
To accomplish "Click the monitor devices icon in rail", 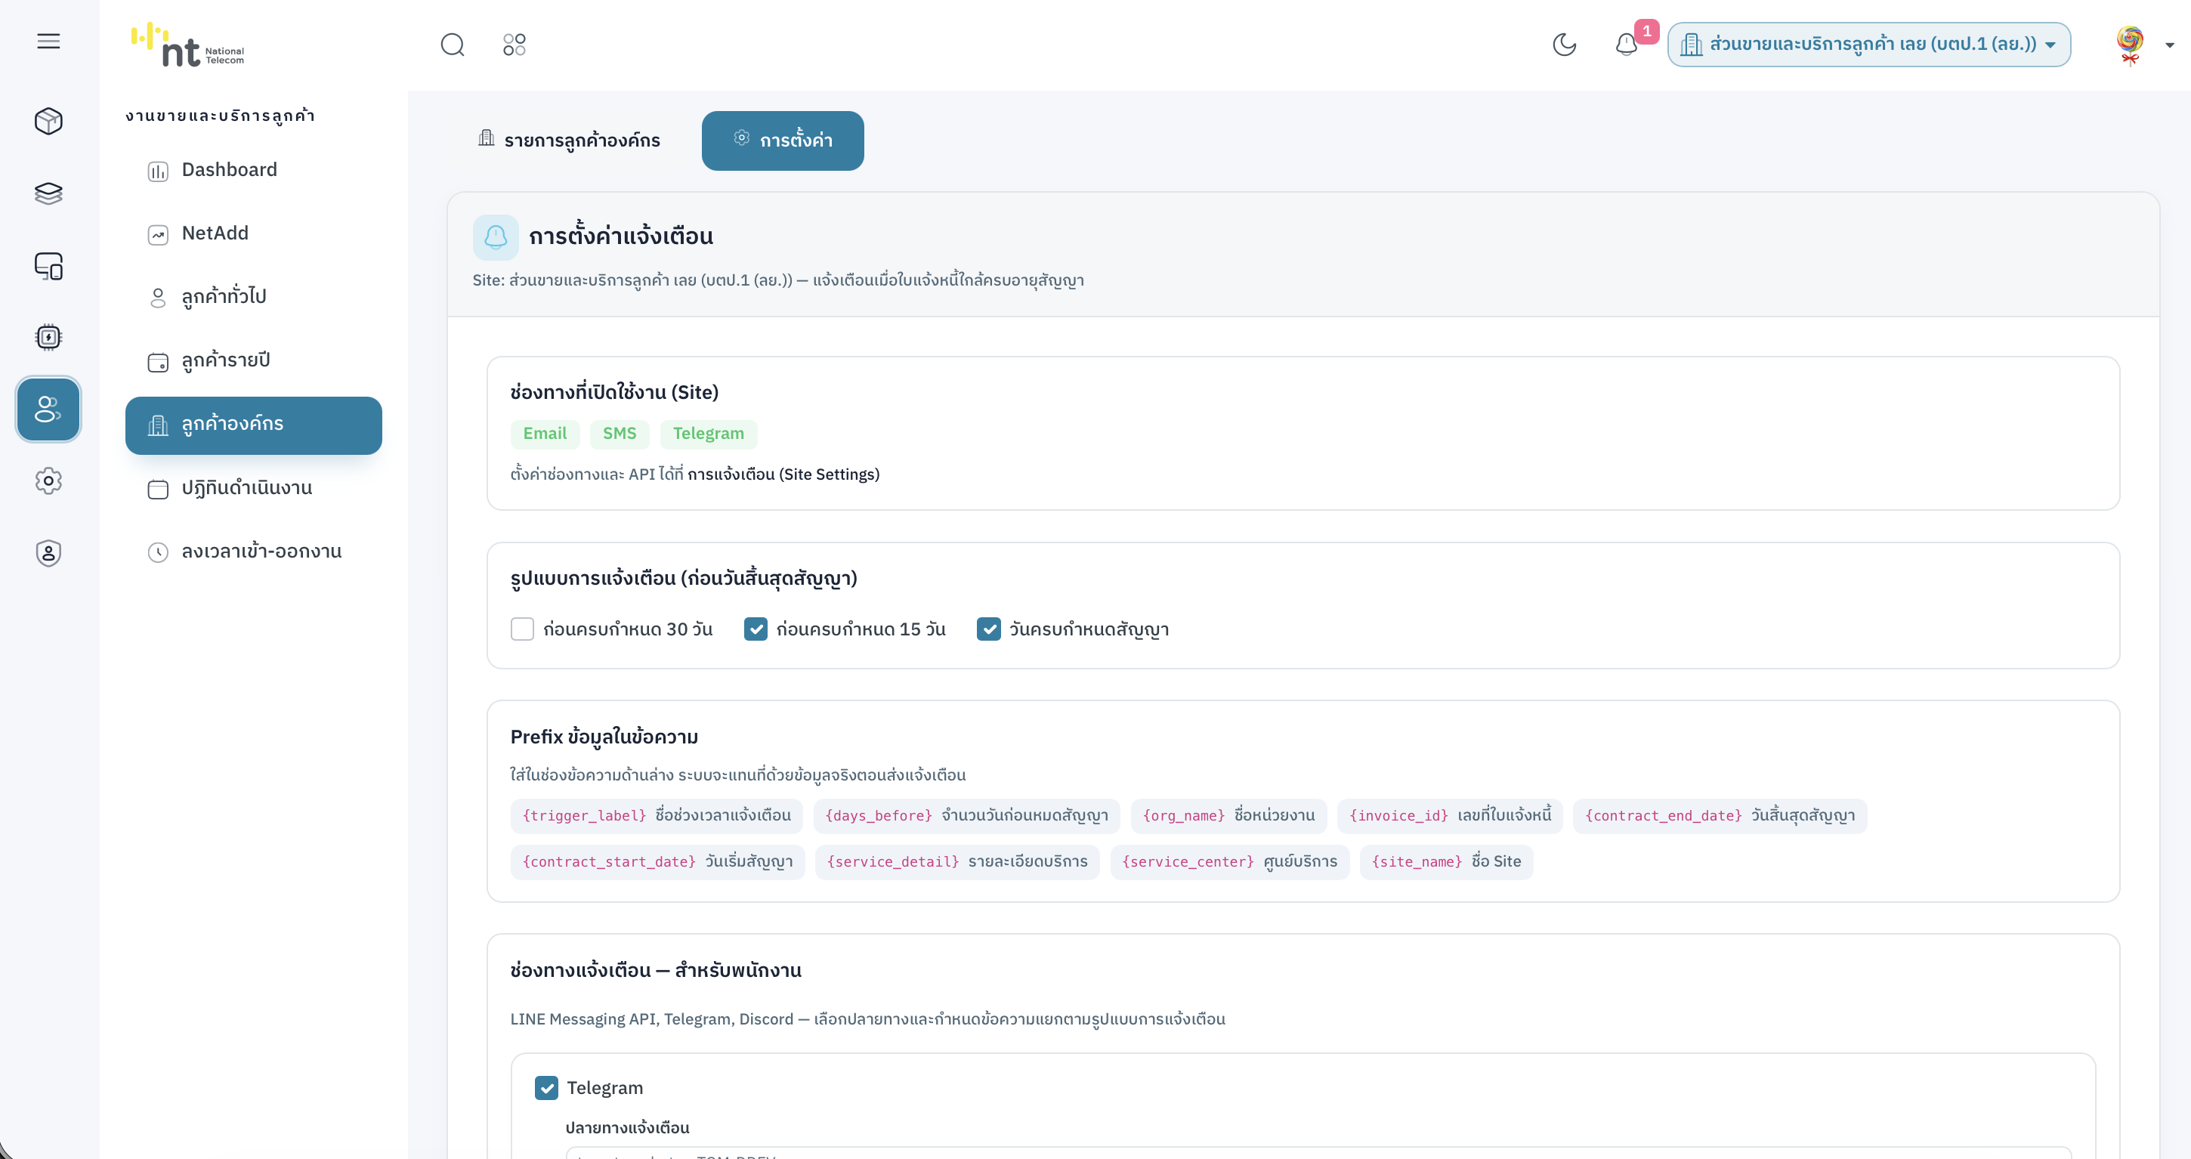I will [x=48, y=265].
